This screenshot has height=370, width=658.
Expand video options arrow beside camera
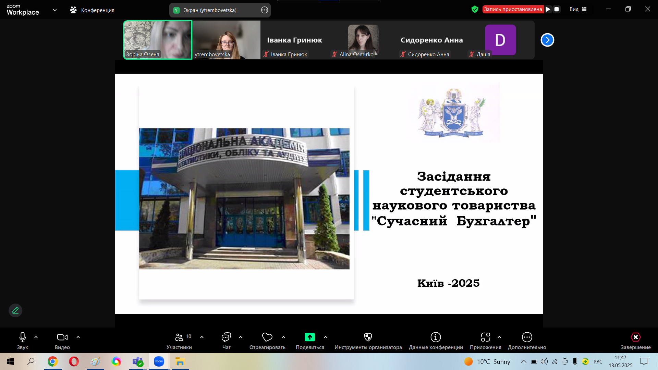[78, 337]
